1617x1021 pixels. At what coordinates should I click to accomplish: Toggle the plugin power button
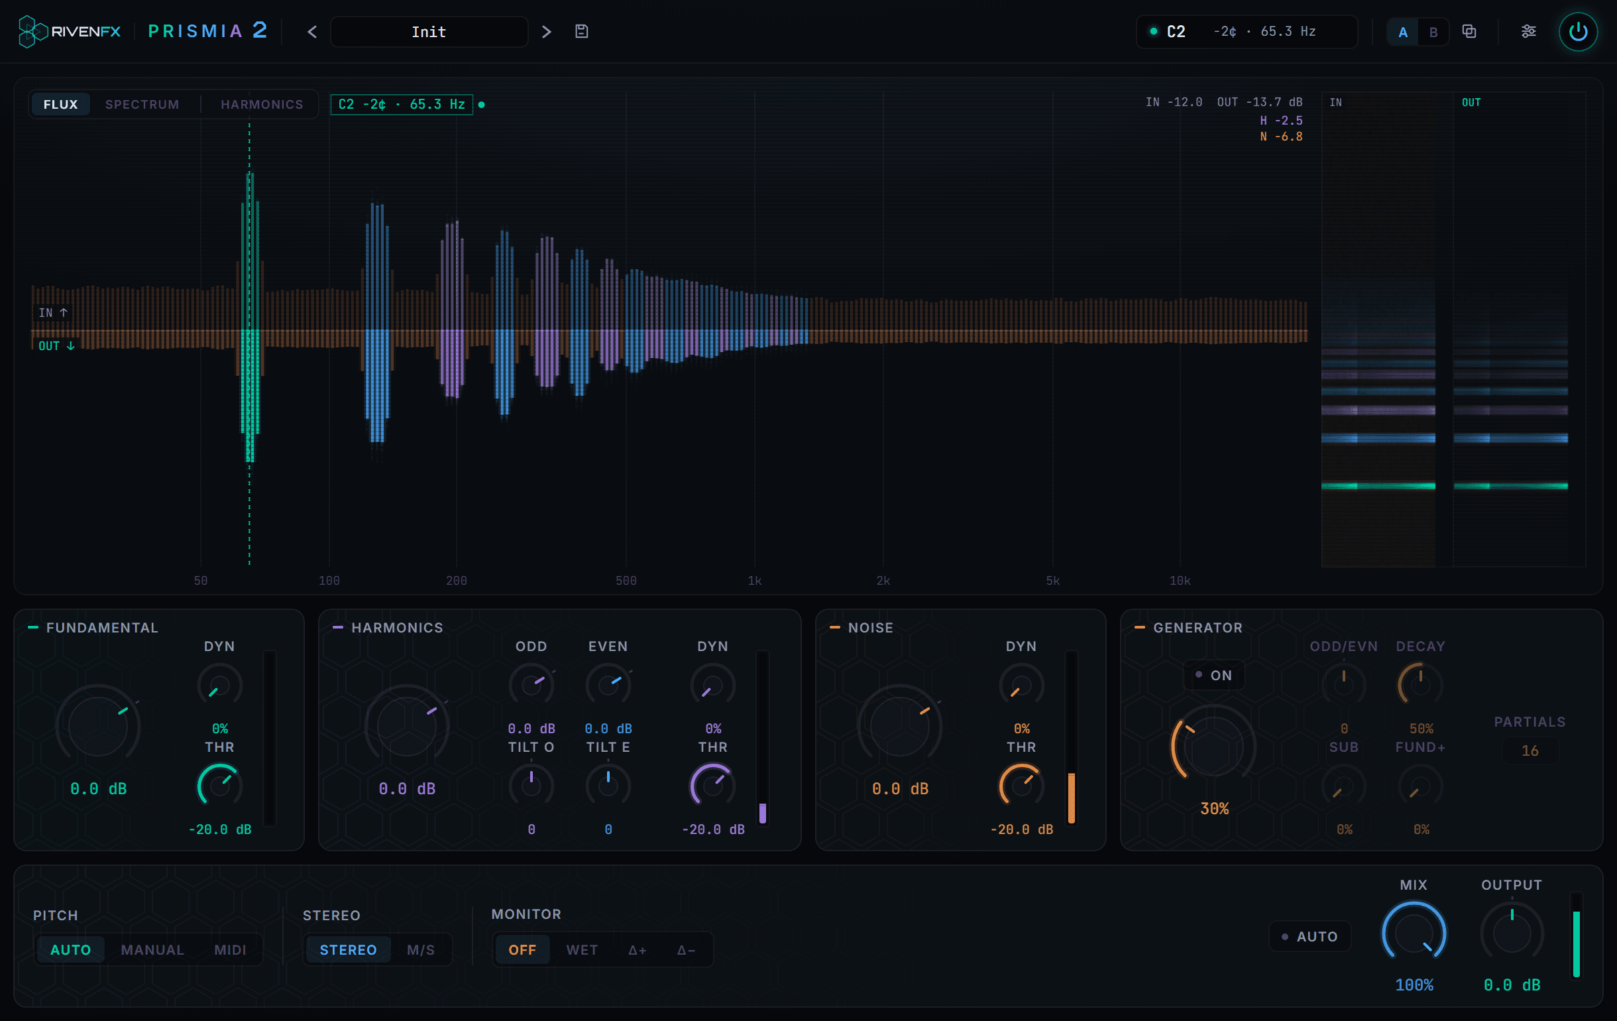tap(1578, 32)
